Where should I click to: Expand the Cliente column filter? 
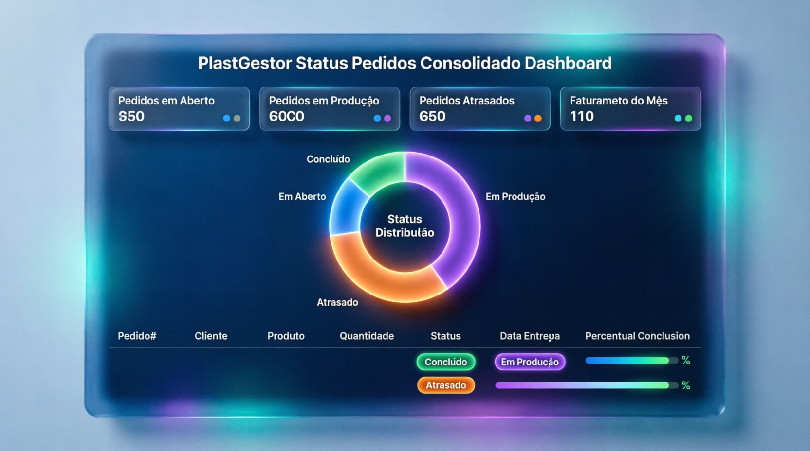coord(211,336)
